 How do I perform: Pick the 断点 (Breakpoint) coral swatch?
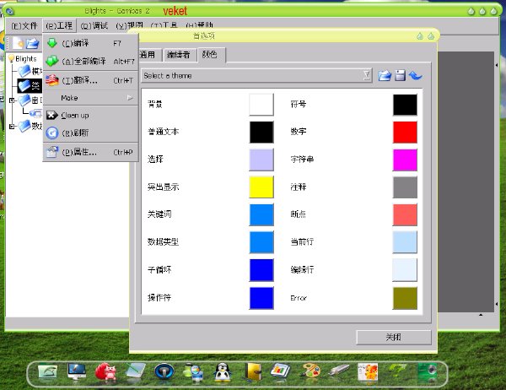point(405,214)
